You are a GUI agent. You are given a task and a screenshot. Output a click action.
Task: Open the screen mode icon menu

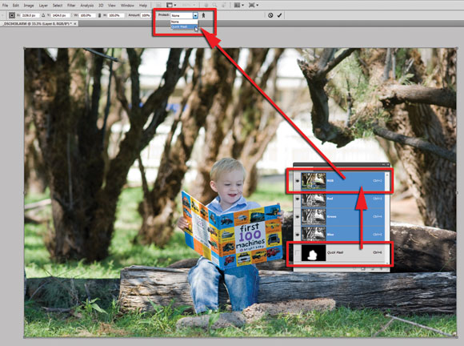click(254, 5)
